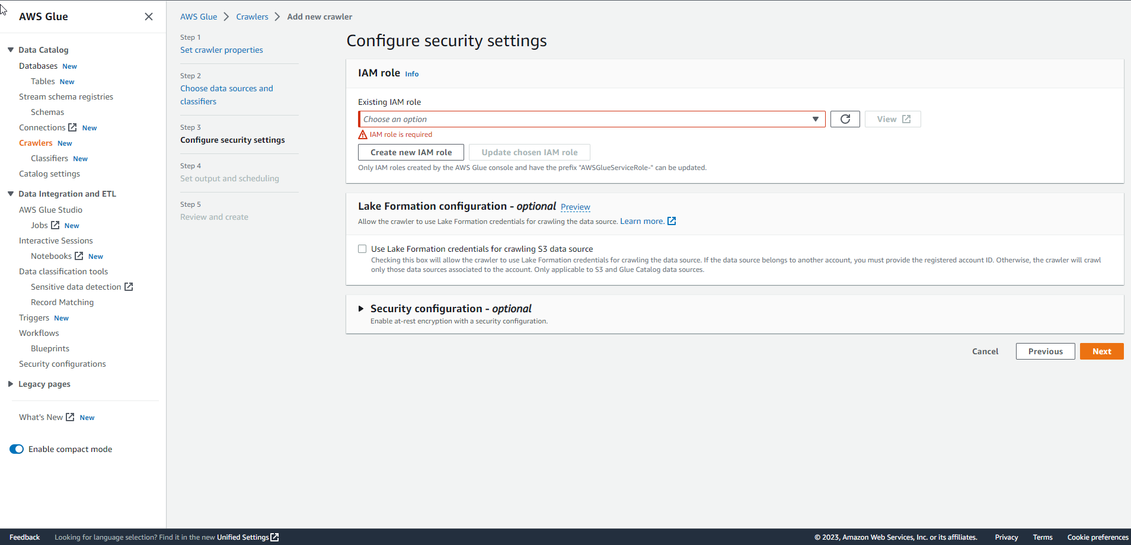Cancel the crawler creation
The height and width of the screenshot is (545, 1131).
[x=985, y=351]
